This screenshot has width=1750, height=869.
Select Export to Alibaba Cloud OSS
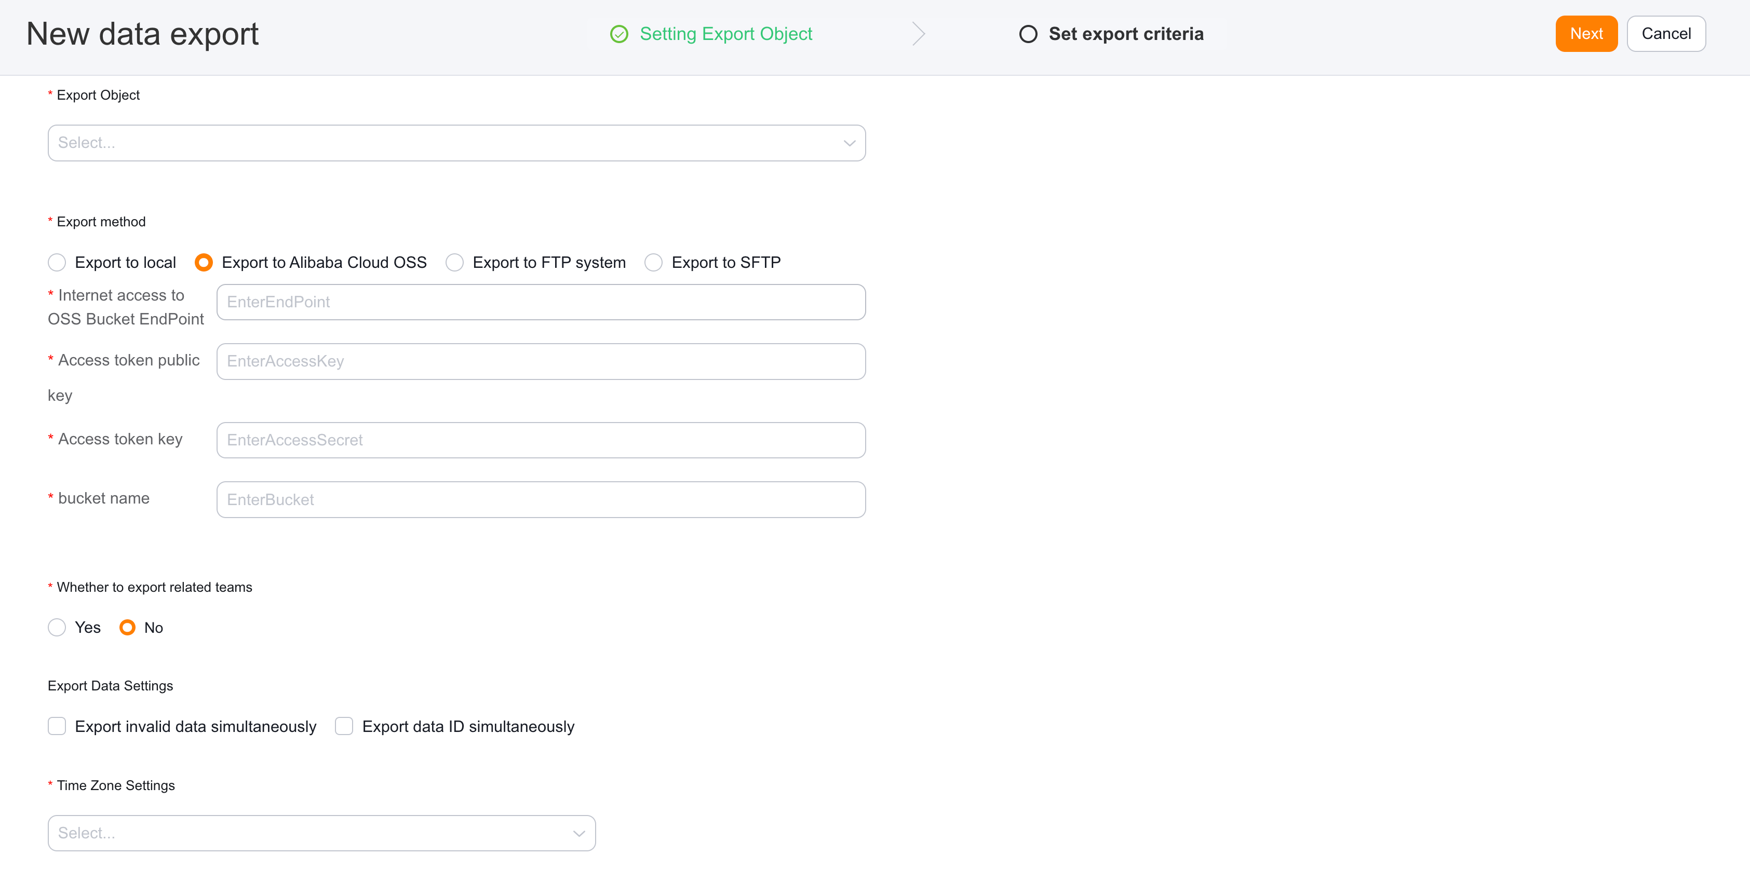point(203,263)
